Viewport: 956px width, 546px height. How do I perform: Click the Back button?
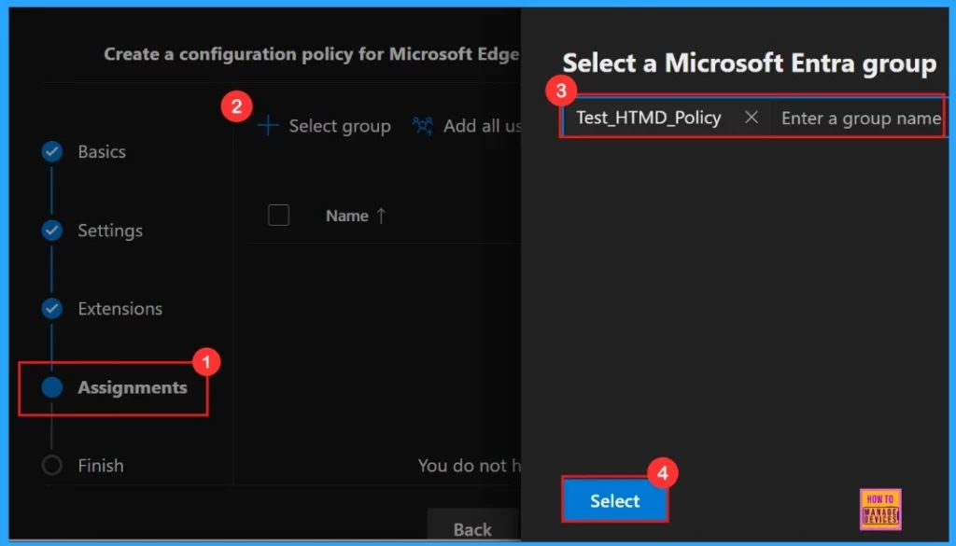coord(472,529)
